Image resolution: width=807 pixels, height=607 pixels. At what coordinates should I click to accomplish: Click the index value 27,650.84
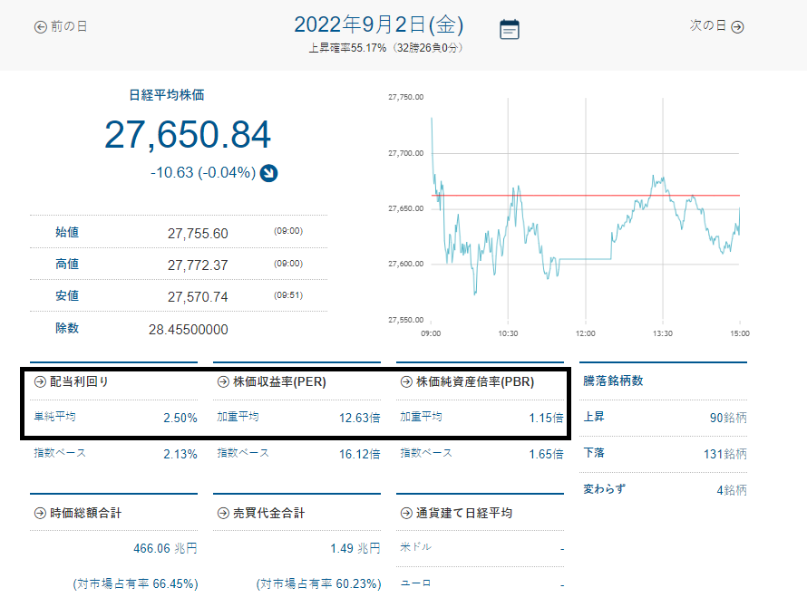[188, 135]
